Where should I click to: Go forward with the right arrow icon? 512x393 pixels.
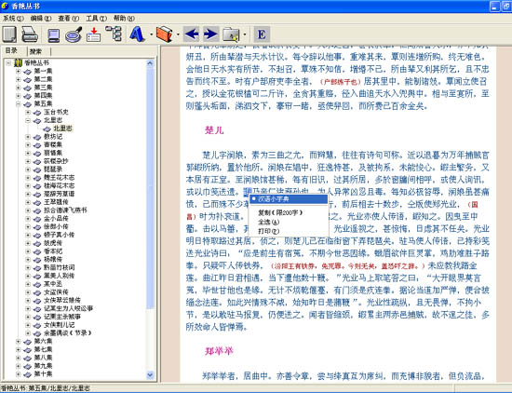211,34
